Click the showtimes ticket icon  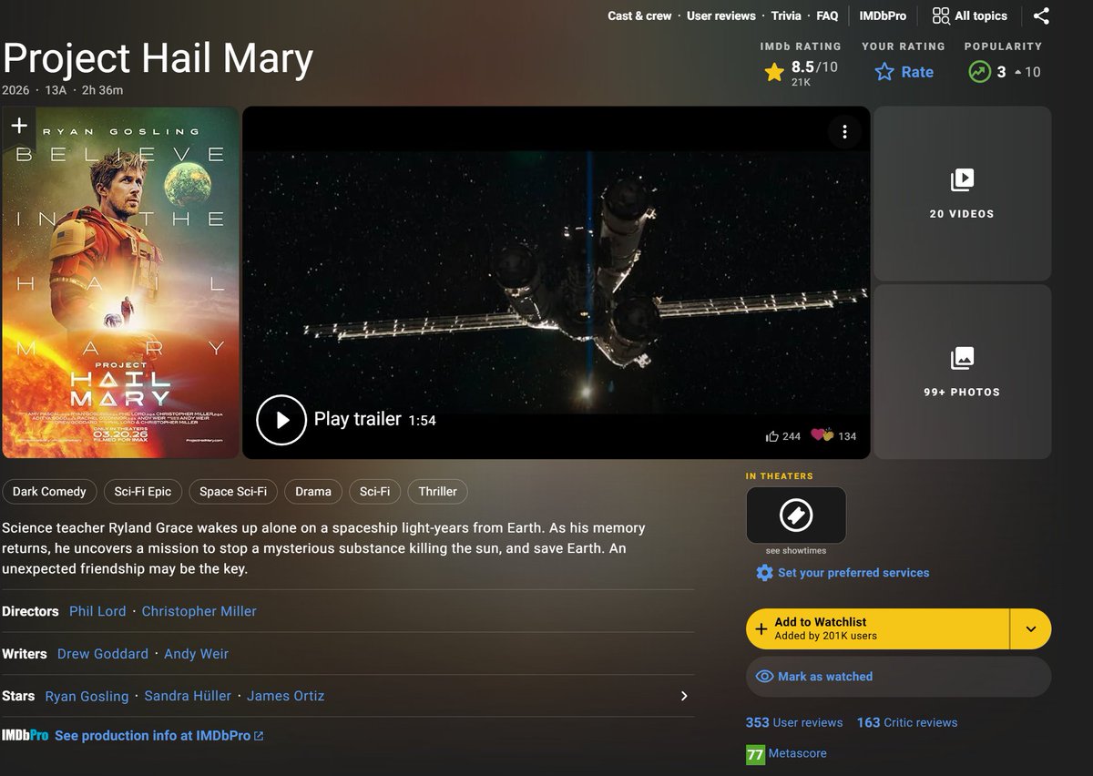point(796,516)
